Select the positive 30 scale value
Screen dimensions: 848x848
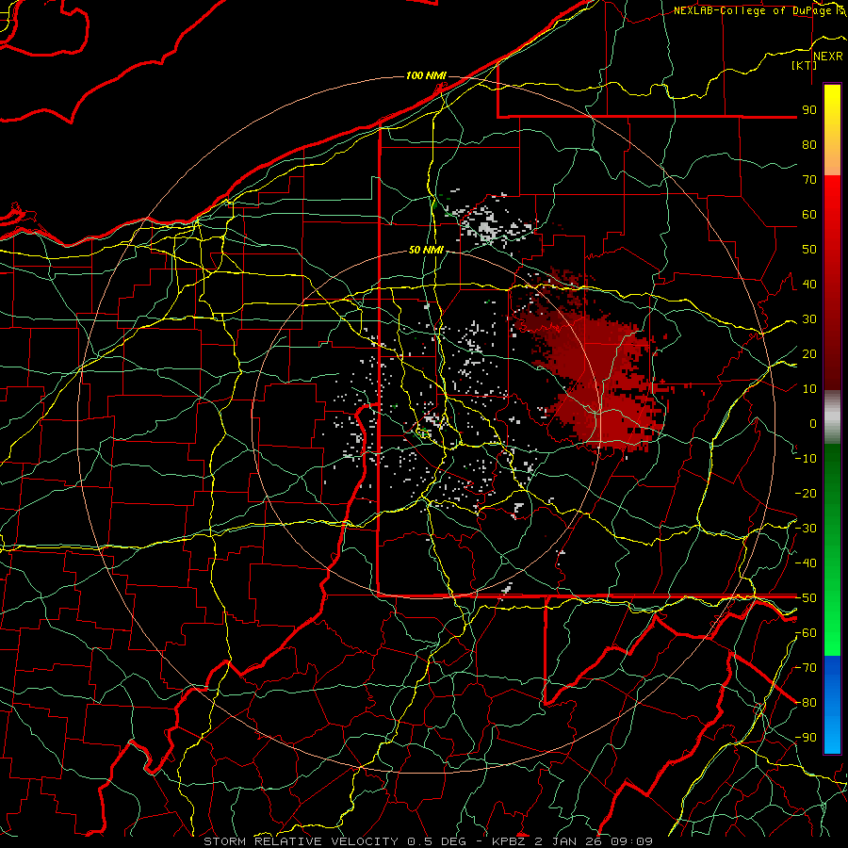tap(809, 319)
